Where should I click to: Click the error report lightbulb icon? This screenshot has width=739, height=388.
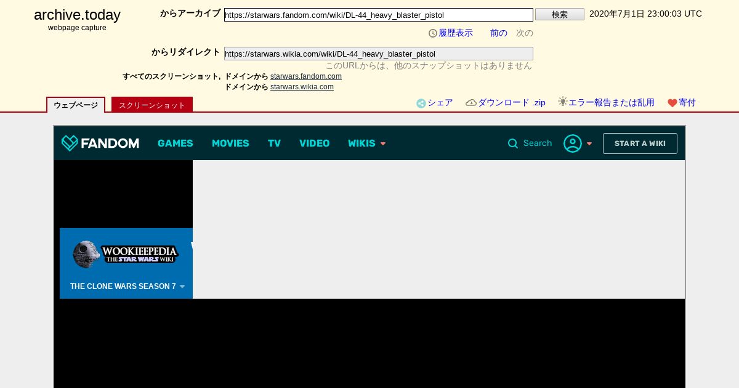click(562, 102)
